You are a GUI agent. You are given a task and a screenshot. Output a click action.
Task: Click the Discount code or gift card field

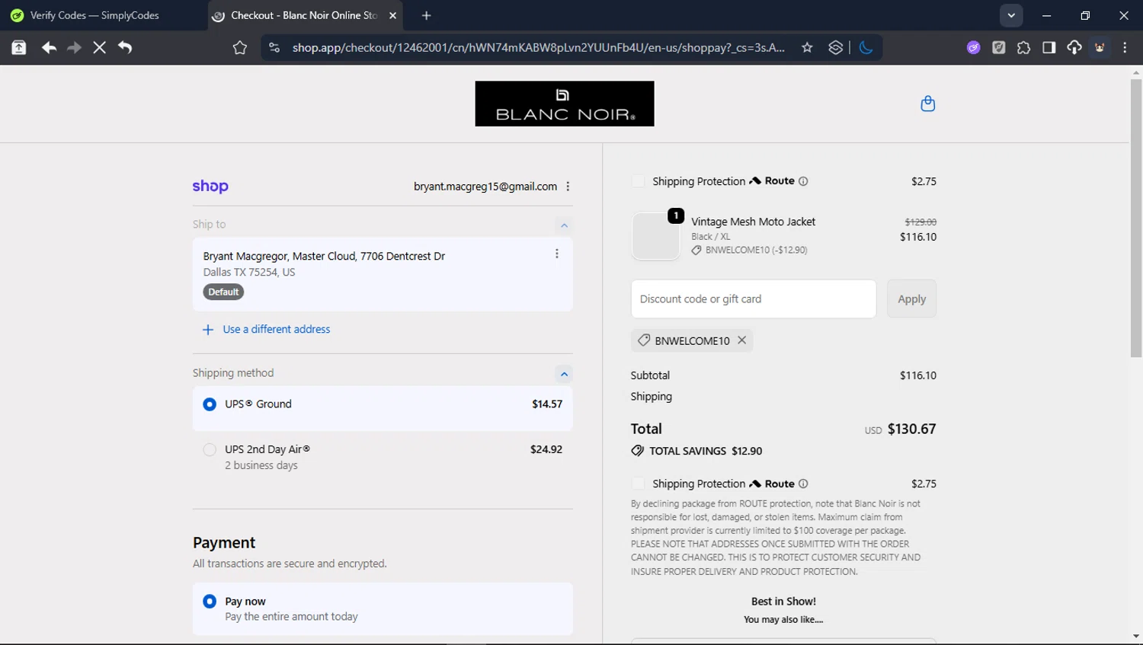click(754, 299)
